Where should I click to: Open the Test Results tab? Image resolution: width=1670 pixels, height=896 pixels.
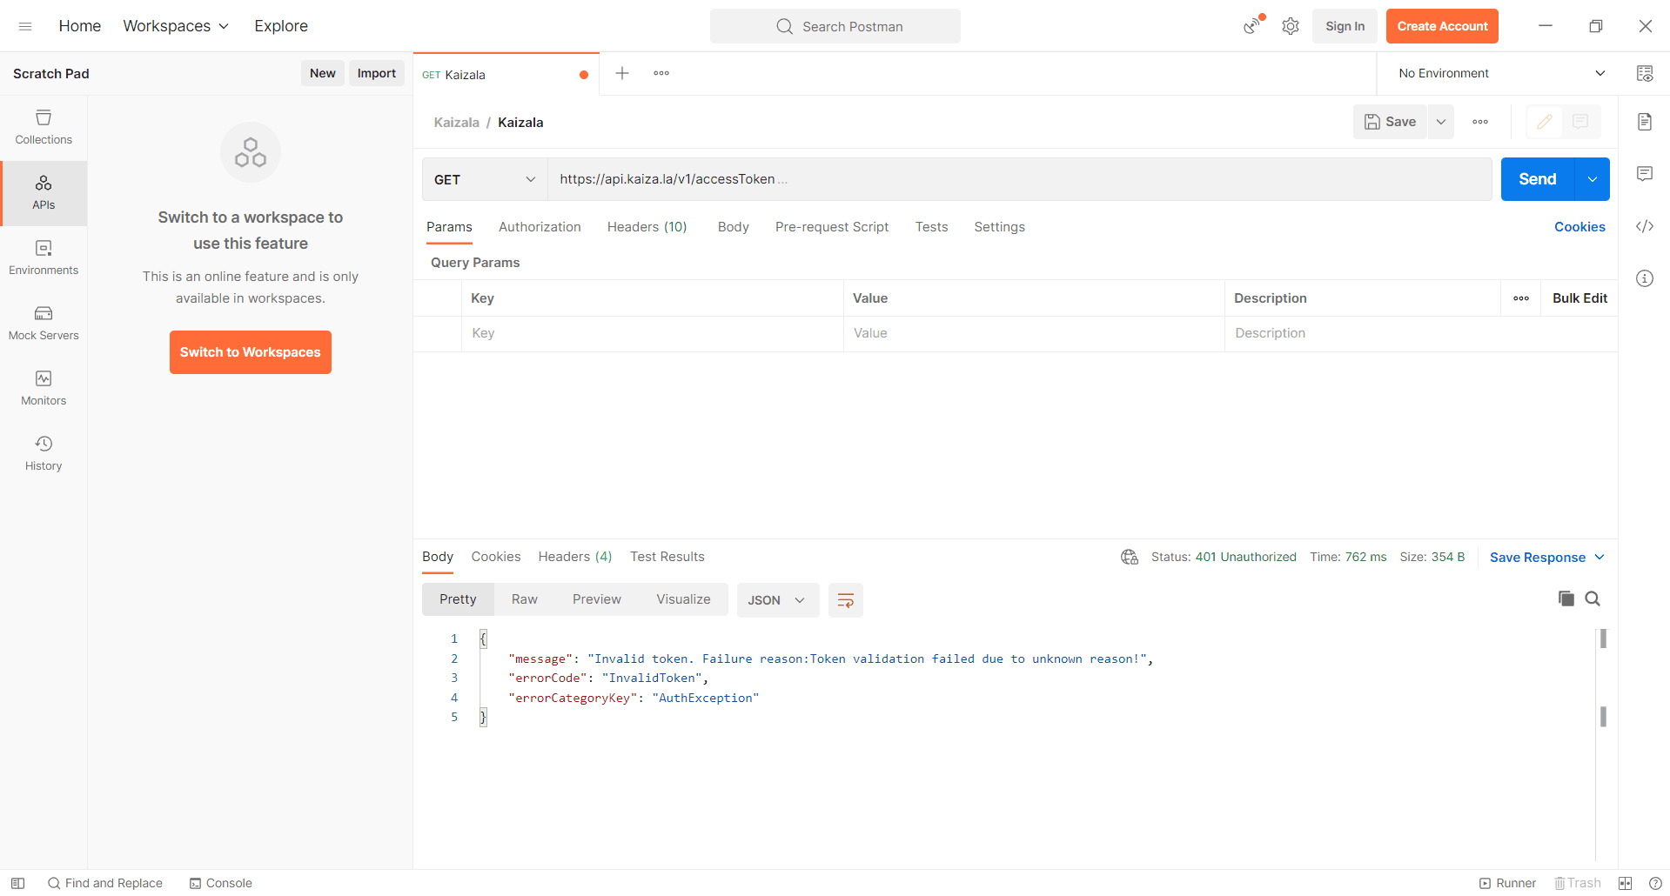(x=667, y=557)
